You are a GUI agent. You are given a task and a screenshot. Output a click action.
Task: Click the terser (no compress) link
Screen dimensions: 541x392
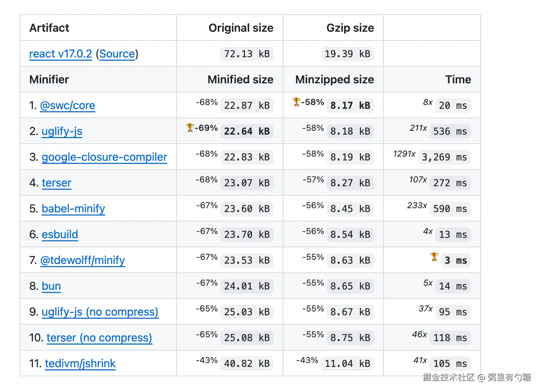(99, 338)
